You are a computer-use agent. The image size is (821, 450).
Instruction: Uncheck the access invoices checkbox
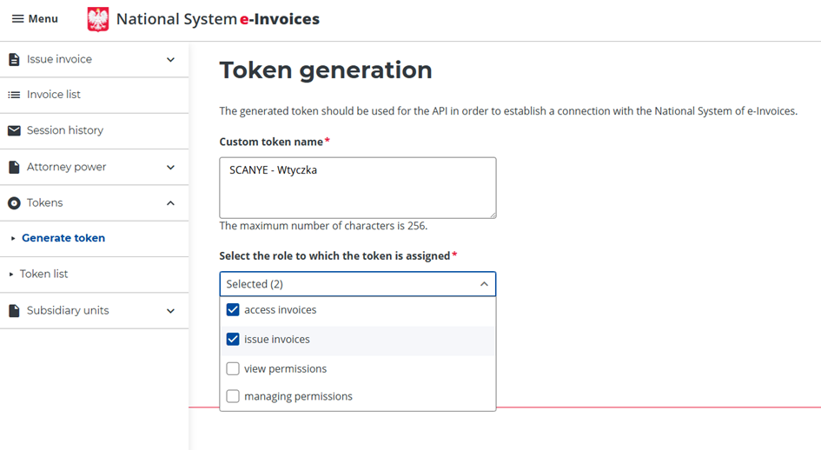pos(233,310)
